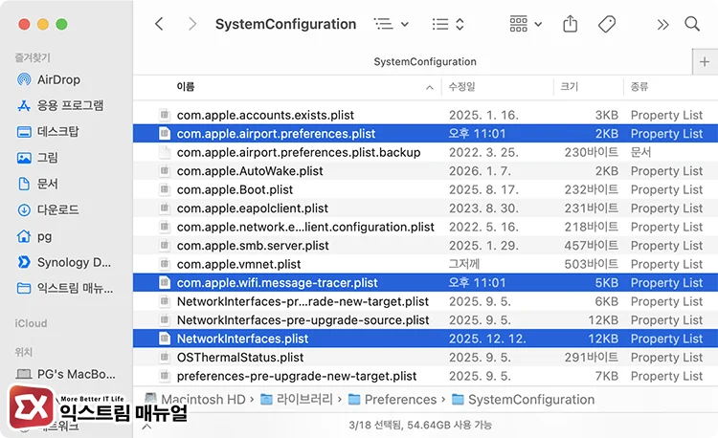The height and width of the screenshot is (438, 718).
Task: Open the group-by grid dropdown
Action: coord(526,24)
